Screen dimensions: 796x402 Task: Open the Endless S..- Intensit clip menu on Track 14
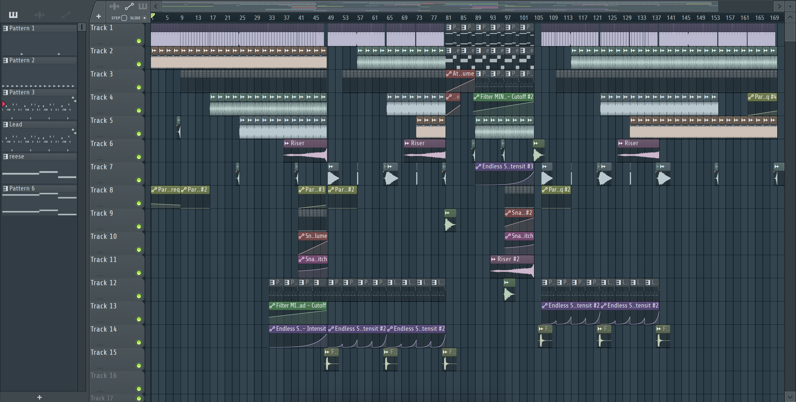coord(272,329)
